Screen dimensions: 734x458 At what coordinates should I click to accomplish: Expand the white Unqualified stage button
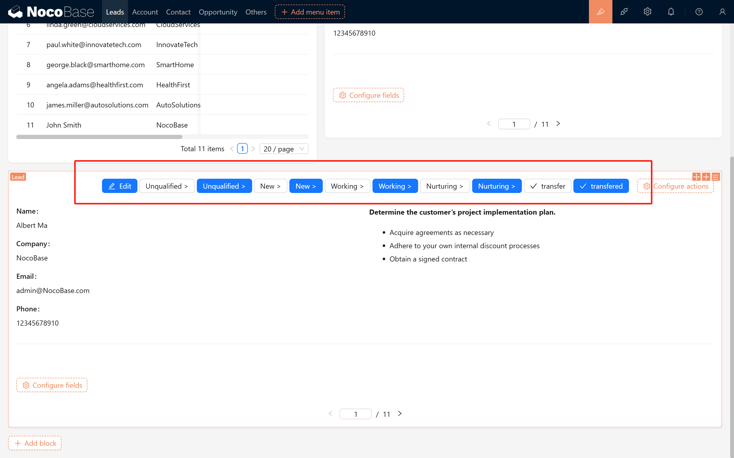tap(166, 186)
